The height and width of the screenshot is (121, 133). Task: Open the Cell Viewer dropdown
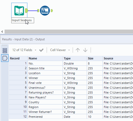pos(60,50)
